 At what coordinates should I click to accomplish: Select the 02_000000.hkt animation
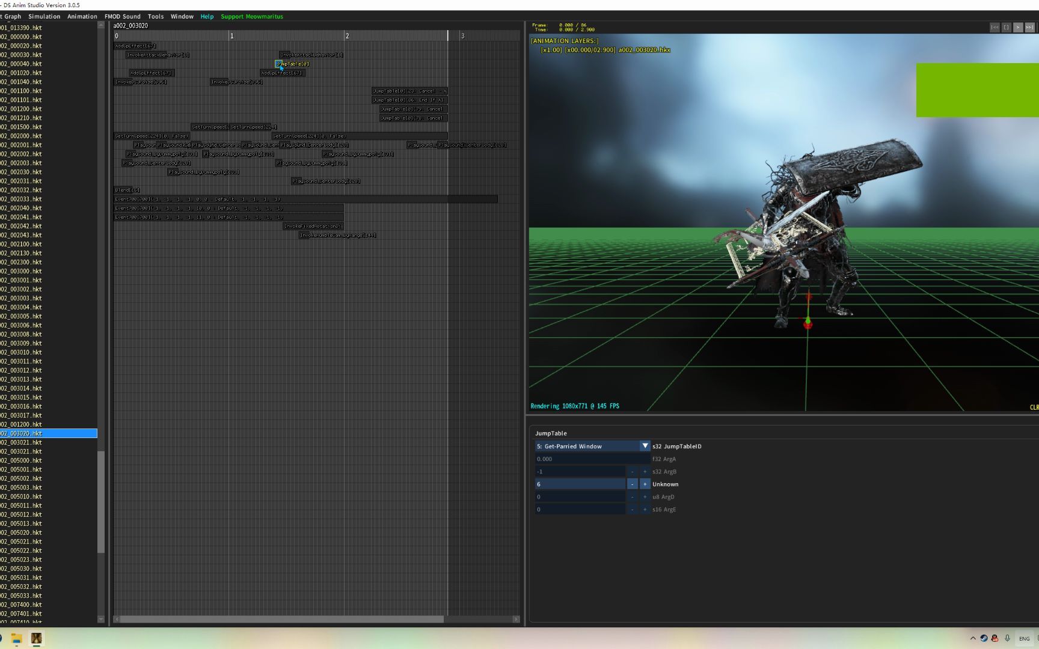point(21,37)
